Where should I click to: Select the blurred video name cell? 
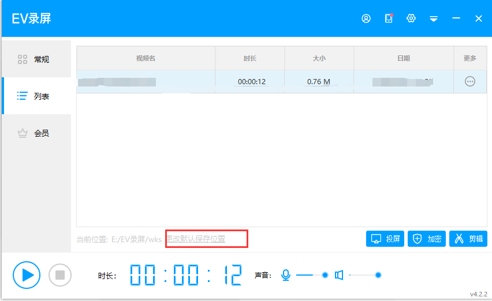pyautogui.click(x=146, y=81)
